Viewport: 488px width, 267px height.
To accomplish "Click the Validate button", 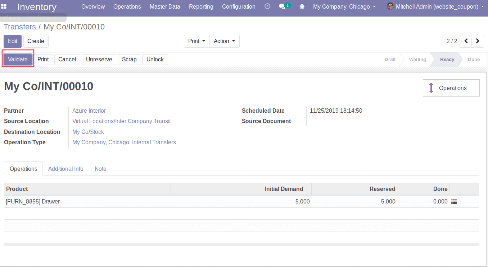I will (18, 59).
